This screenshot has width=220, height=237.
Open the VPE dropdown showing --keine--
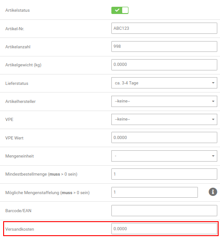pos(164,120)
